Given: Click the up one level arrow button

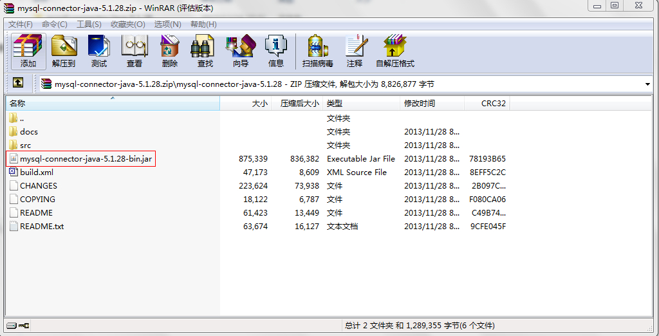Looking at the screenshot, I should 17,83.
